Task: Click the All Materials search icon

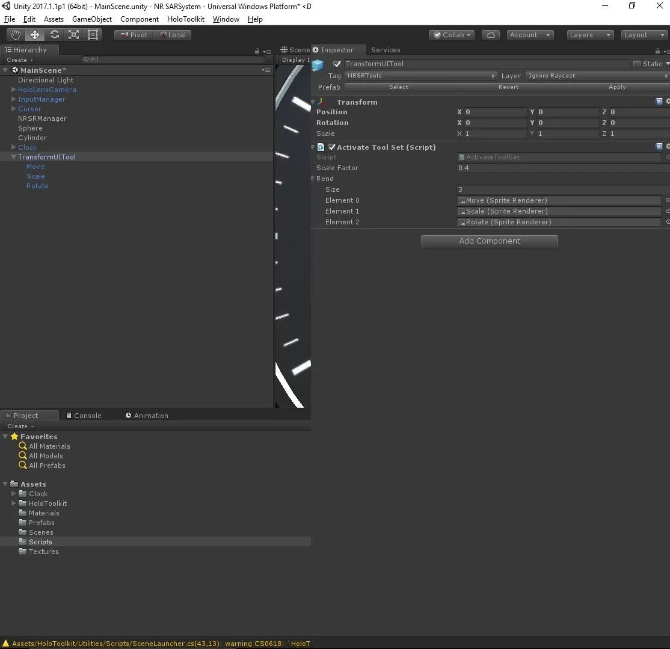Action: pyautogui.click(x=23, y=446)
